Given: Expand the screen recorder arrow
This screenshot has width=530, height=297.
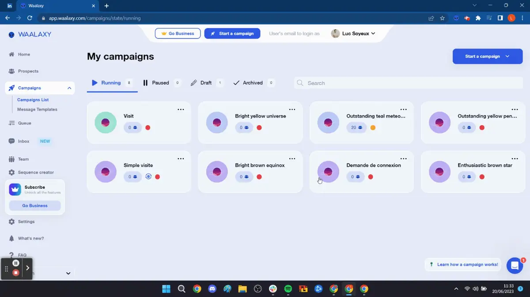Looking at the screenshot, I should pyautogui.click(x=27, y=268).
